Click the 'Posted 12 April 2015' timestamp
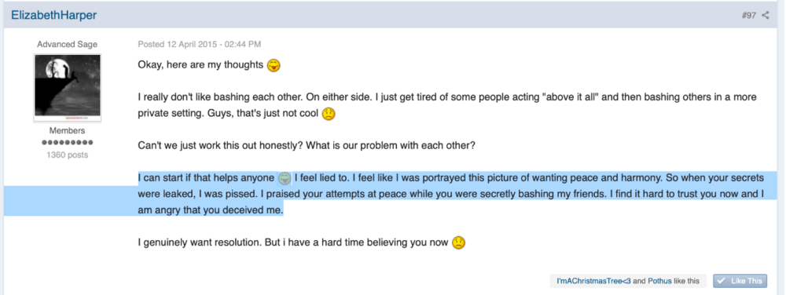 pyautogui.click(x=200, y=45)
